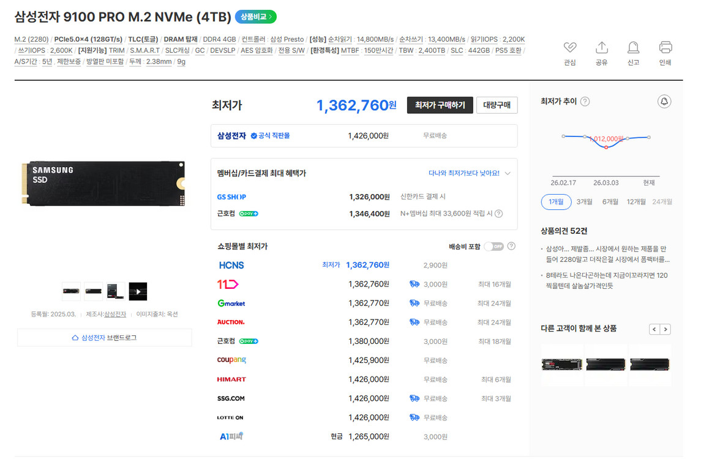Select the first product thumbnail below the image
Image resolution: width=701 pixels, height=459 pixels.
pos(71,291)
